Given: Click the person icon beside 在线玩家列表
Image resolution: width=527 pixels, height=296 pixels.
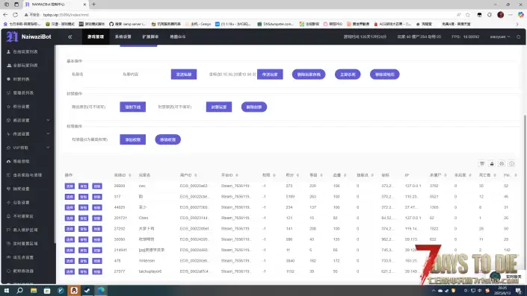Looking at the screenshot, I should click(x=8, y=51).
